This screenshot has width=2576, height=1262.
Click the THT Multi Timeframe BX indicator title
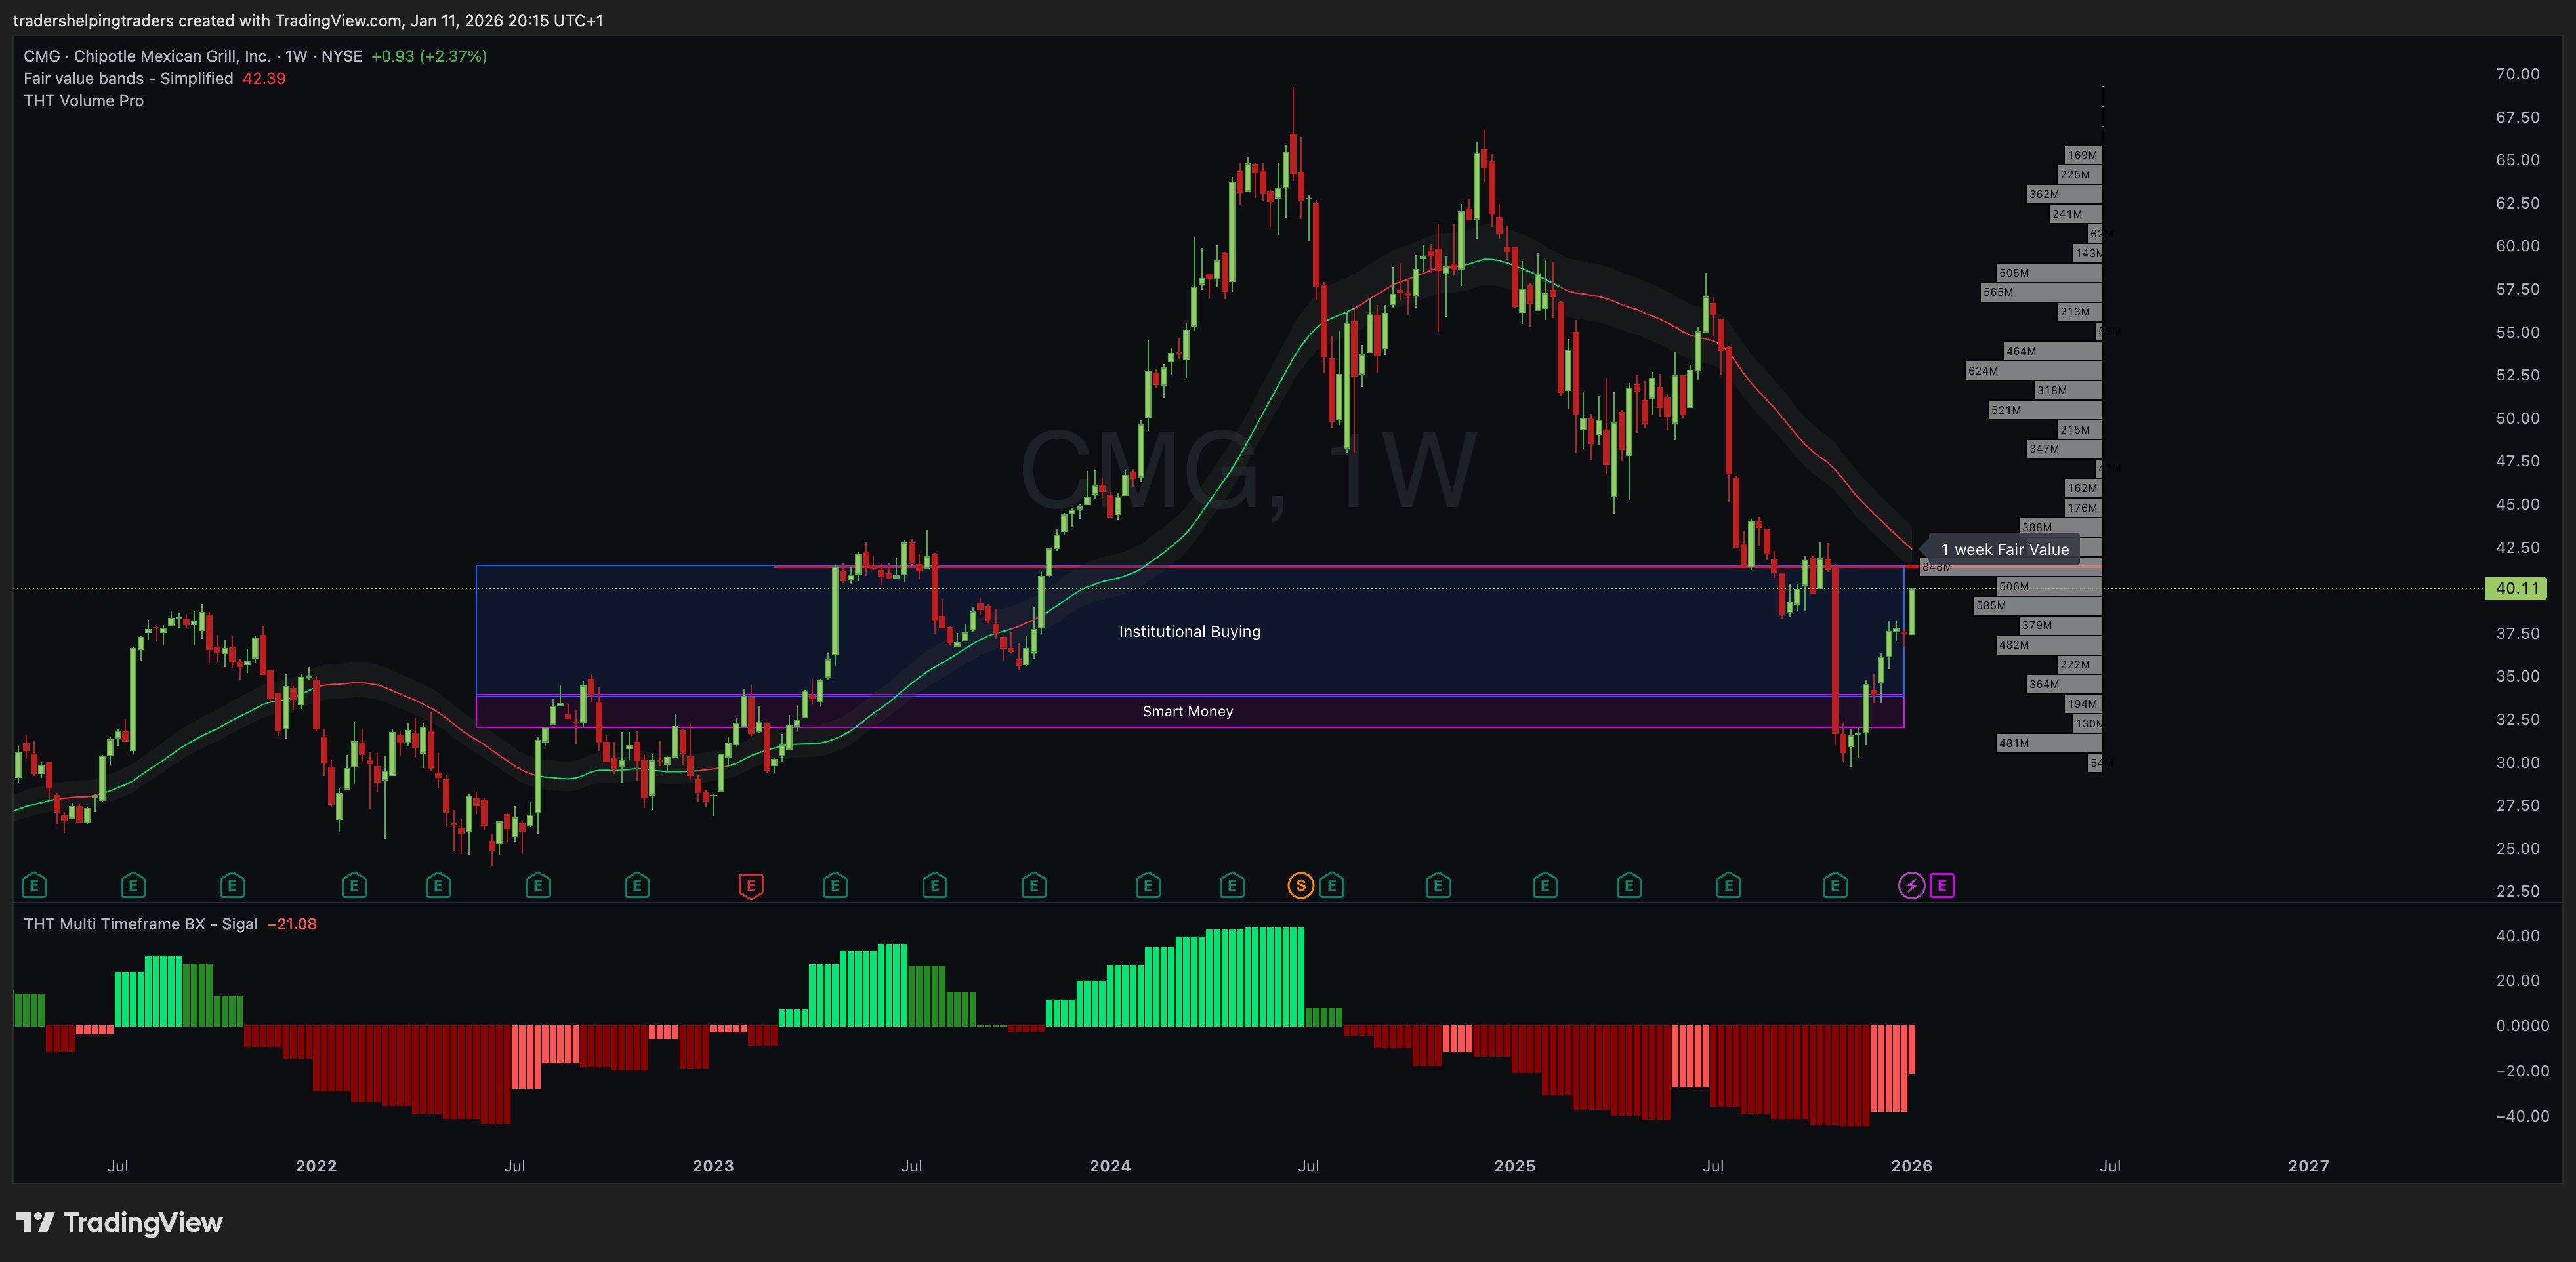(140, 924)
